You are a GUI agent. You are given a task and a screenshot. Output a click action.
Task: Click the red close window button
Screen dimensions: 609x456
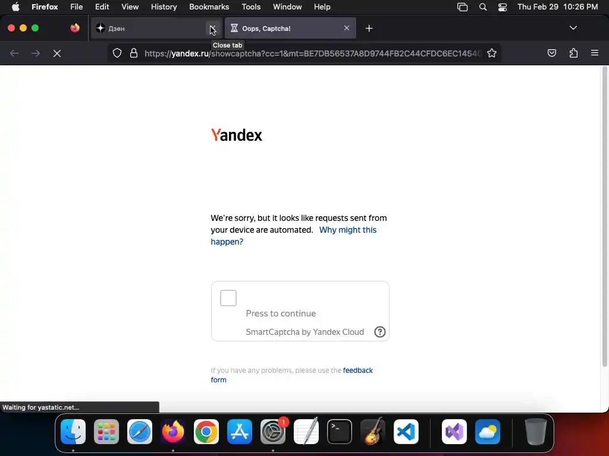[11, 28]
